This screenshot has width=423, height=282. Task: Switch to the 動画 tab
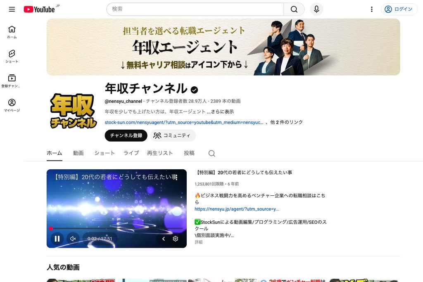click(78, 153)
